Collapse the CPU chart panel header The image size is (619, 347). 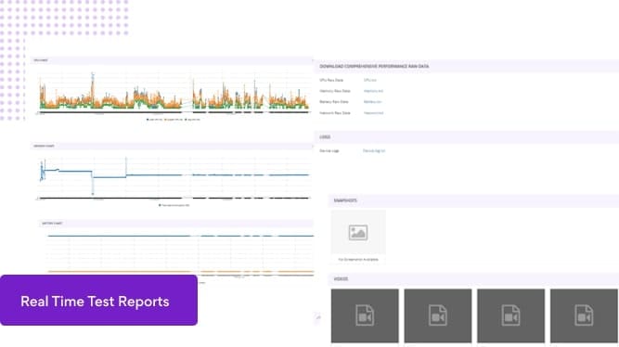coord(172,60)
